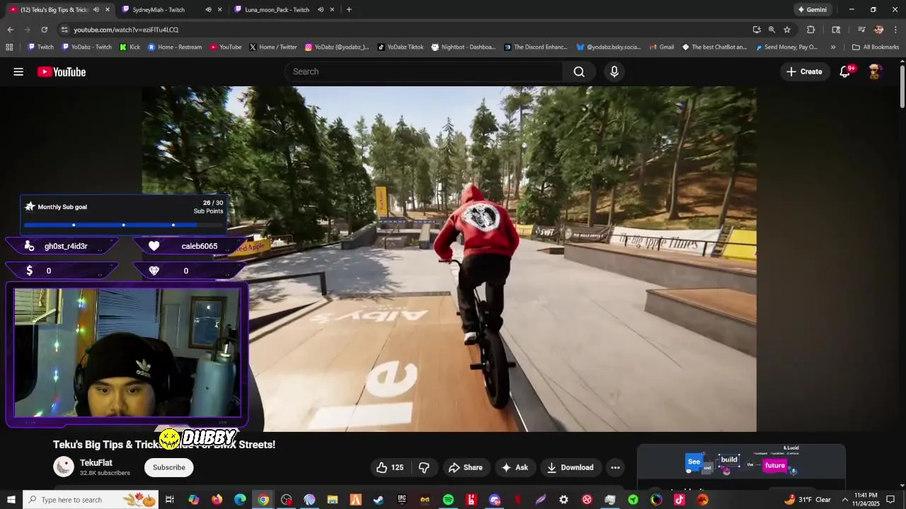Open the All Bookmarks folder
Image resolution: width=906 pixels, height=509 pixels.
(876, 47)
